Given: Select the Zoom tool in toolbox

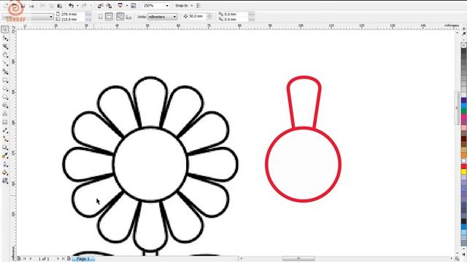Looking at the screenshot, I should pos(5,55).
